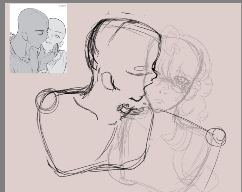The width and height of the screenshot is (242, 192).
Task: Click the grey couple reference image thumbnail
Action: pos(39,38)
